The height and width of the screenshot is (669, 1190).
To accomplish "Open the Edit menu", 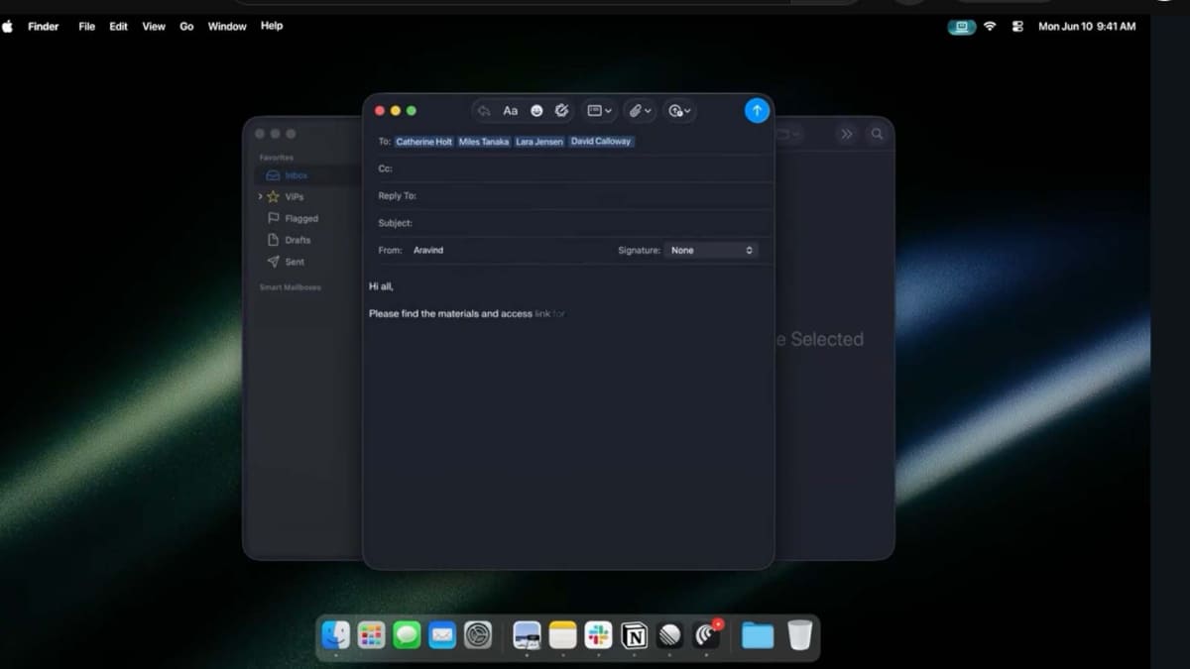I will point(118,27).
